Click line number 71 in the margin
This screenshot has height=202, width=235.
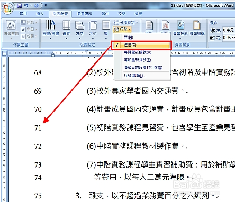[38, 128]
